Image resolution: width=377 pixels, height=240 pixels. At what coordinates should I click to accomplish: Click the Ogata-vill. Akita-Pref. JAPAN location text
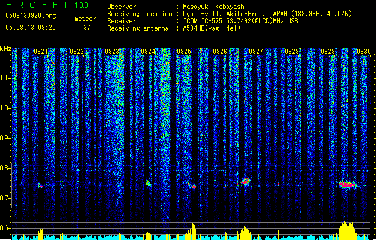tap(236, 14)
